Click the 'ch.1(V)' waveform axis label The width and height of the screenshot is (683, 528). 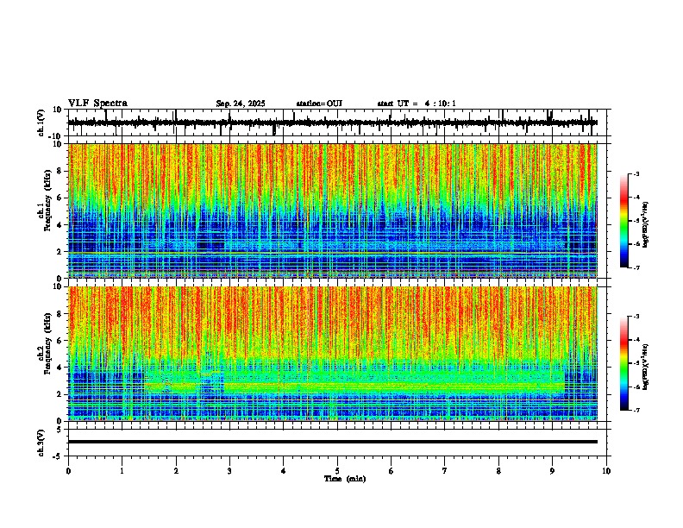coord(41,123)
